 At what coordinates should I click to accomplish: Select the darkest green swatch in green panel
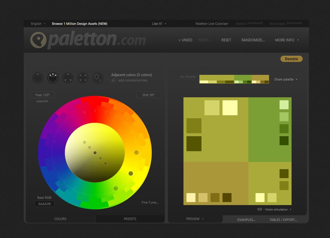tap(284, 141)
